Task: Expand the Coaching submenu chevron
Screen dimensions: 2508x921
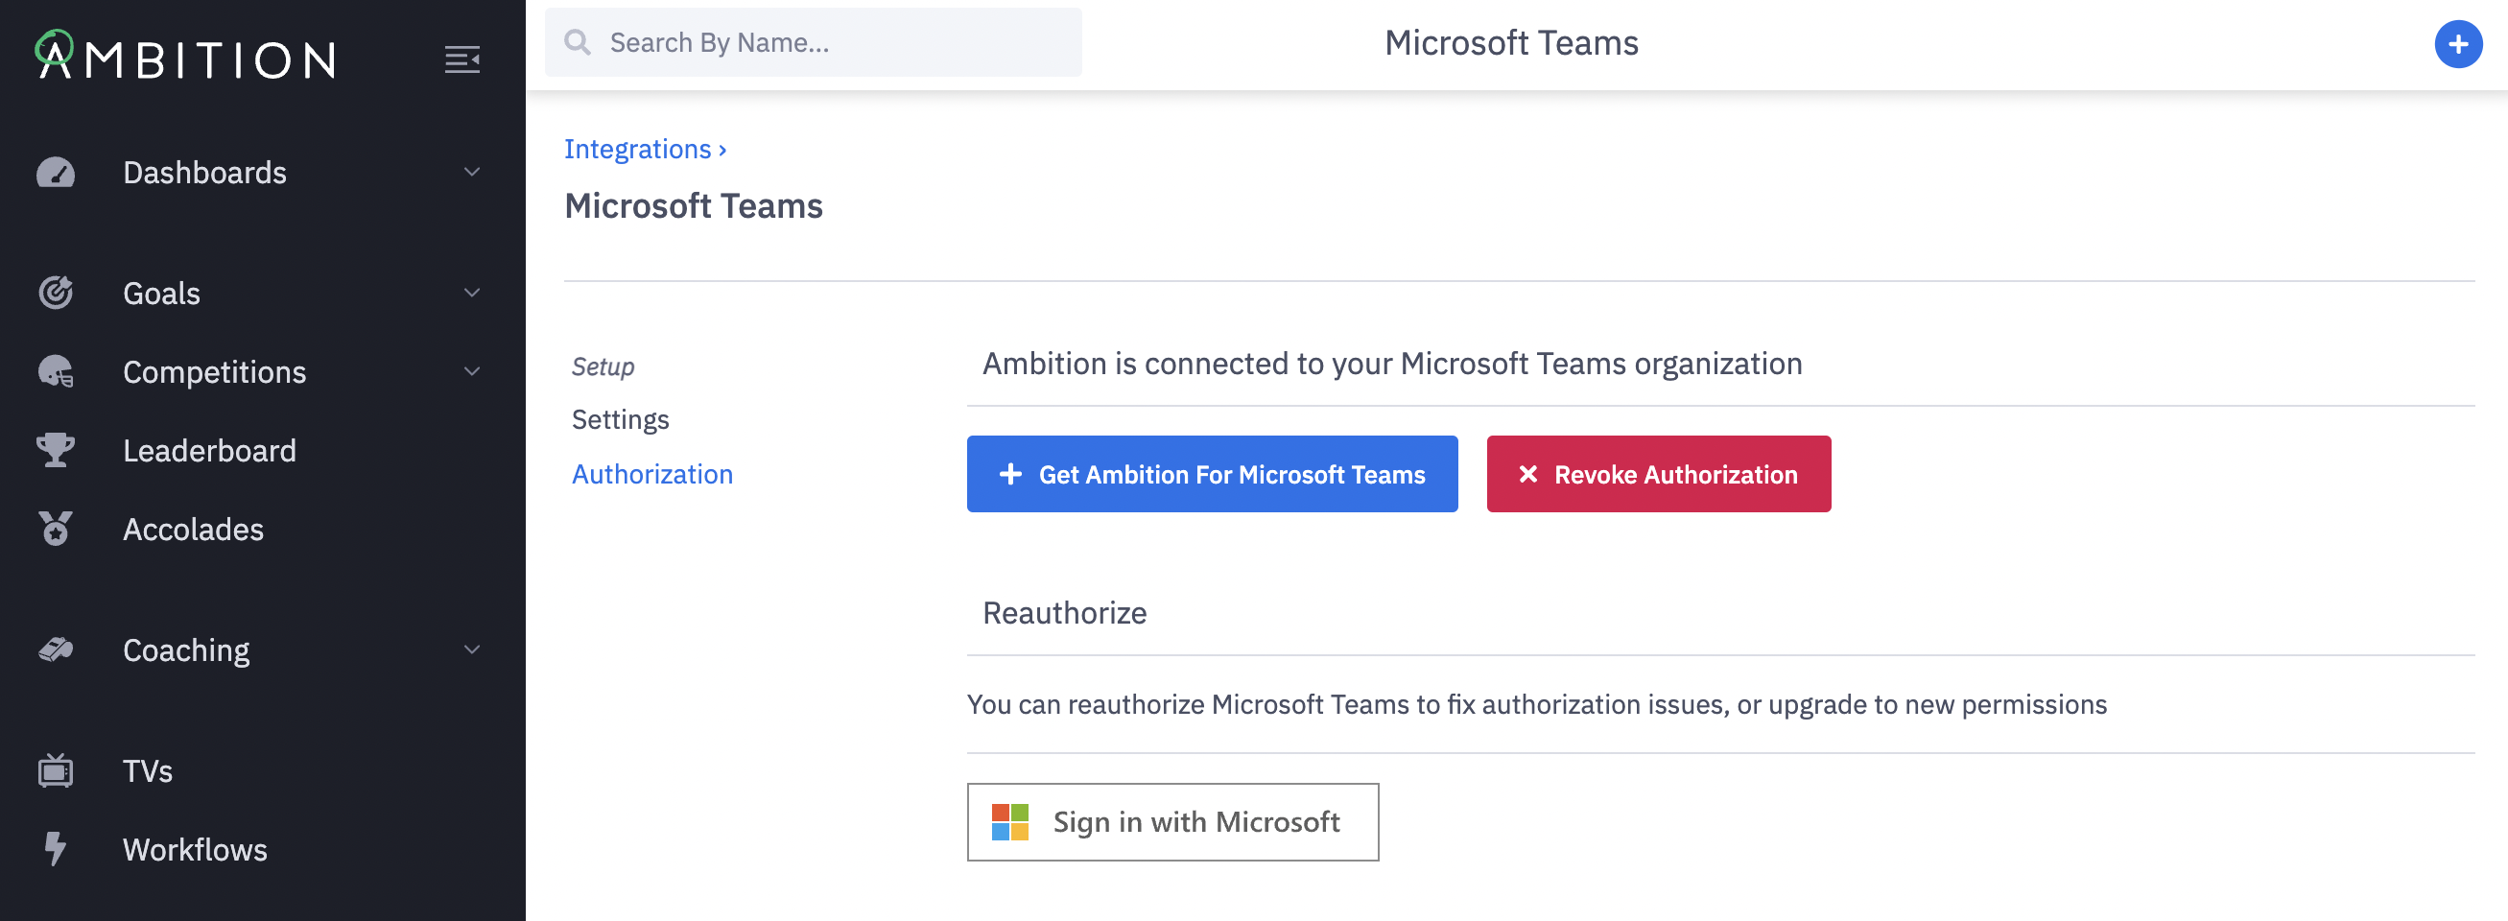Action: coord(472,649)
